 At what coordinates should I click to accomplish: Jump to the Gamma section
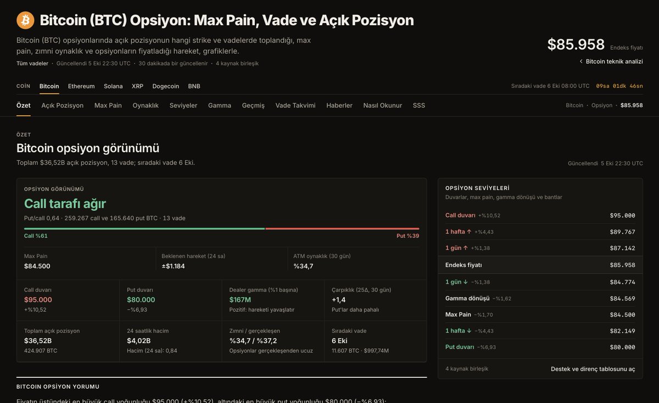tap(220, 105)
